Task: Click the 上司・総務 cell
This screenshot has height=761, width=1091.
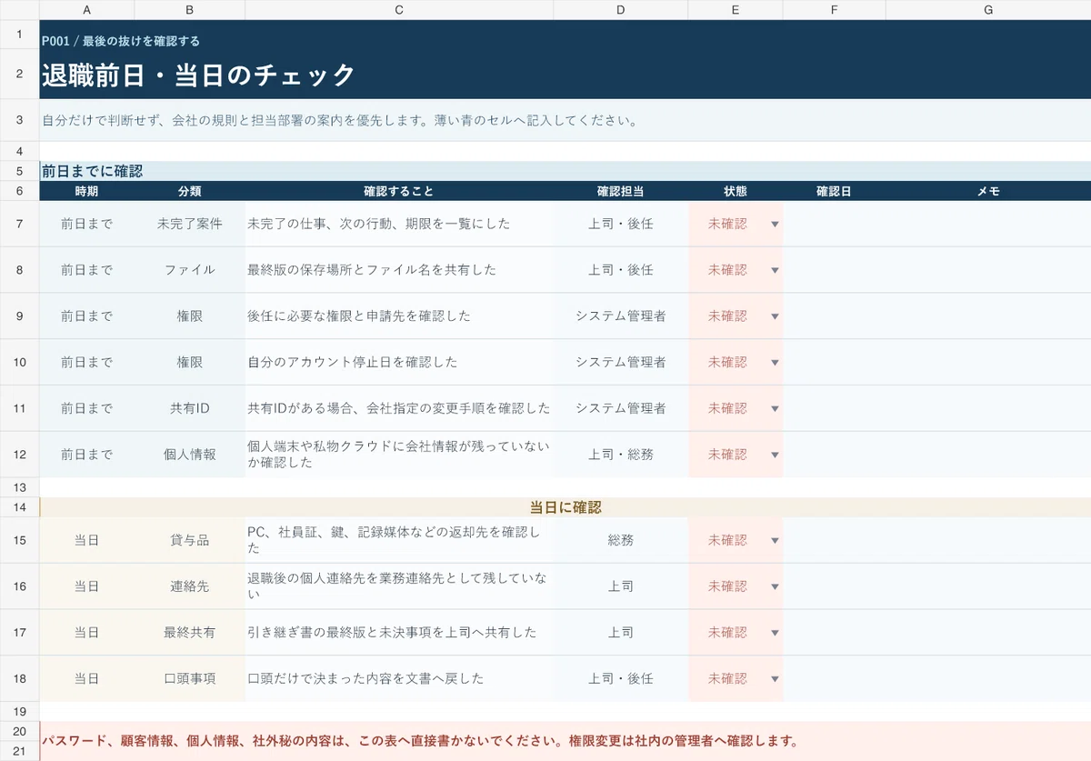Action: [x=621, y=455]
